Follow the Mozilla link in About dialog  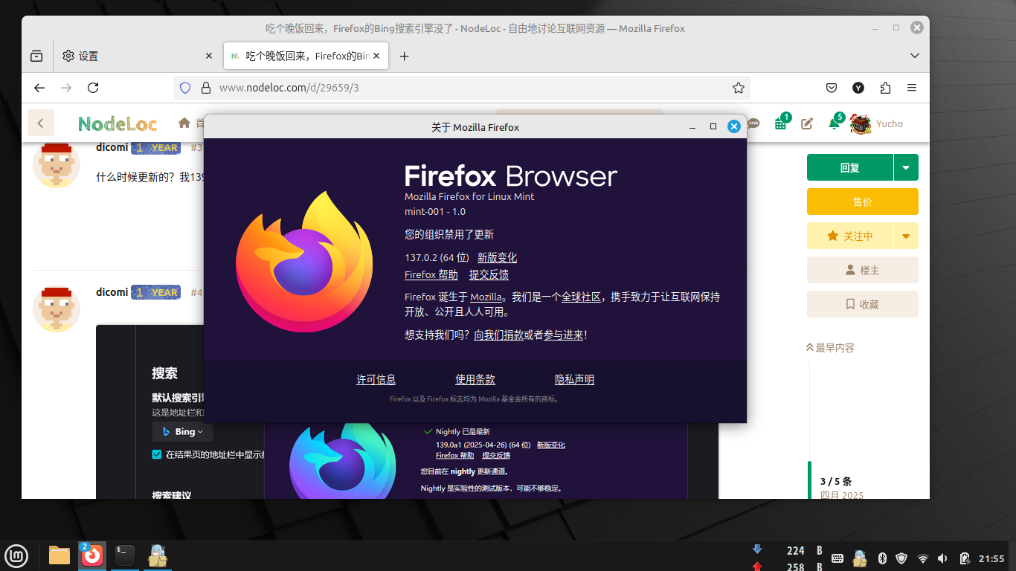pyautogui.click(x=486, y=297)
